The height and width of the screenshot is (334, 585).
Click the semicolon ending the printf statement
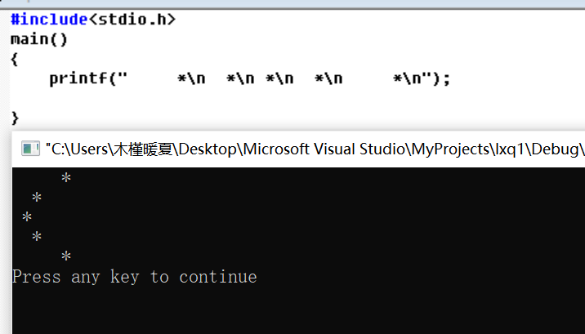tap(447, 80)
